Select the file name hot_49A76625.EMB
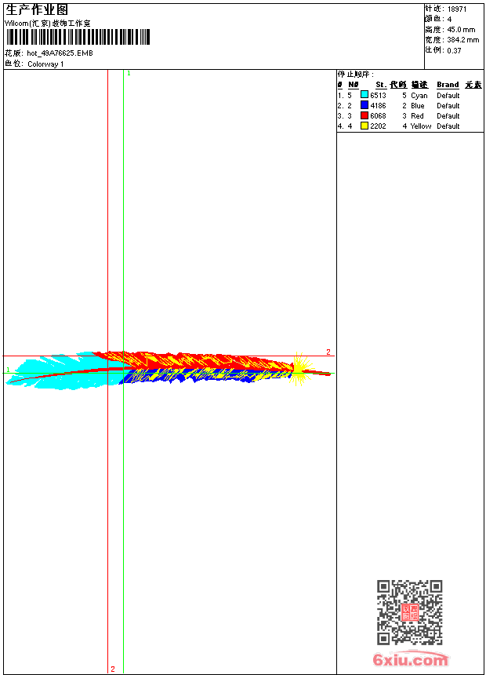486x675 pixels. (60, 53)
